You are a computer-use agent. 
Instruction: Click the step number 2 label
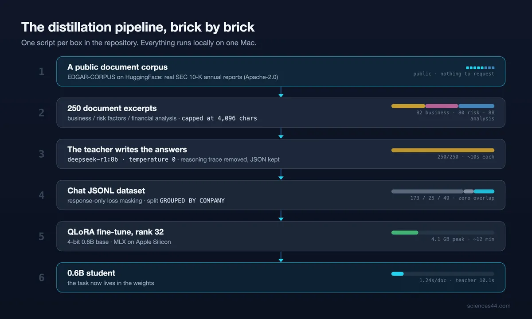pos(41,113)
